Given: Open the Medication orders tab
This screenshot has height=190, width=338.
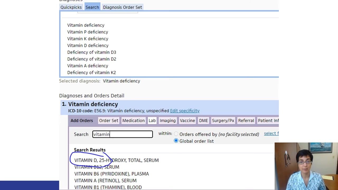Looking at the screenshot, I should tap(133, 121).
